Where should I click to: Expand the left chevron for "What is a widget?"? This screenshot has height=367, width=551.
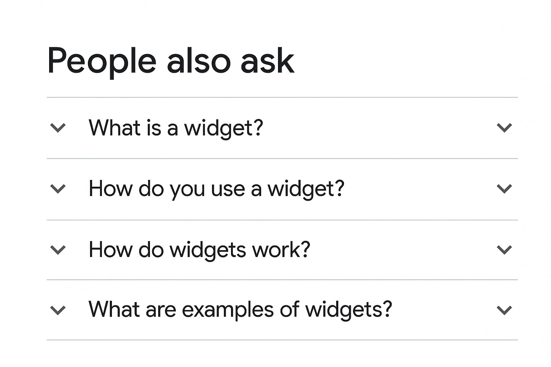(58, 128)
